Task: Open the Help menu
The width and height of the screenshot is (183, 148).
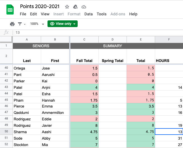Action: pos(133,14)
